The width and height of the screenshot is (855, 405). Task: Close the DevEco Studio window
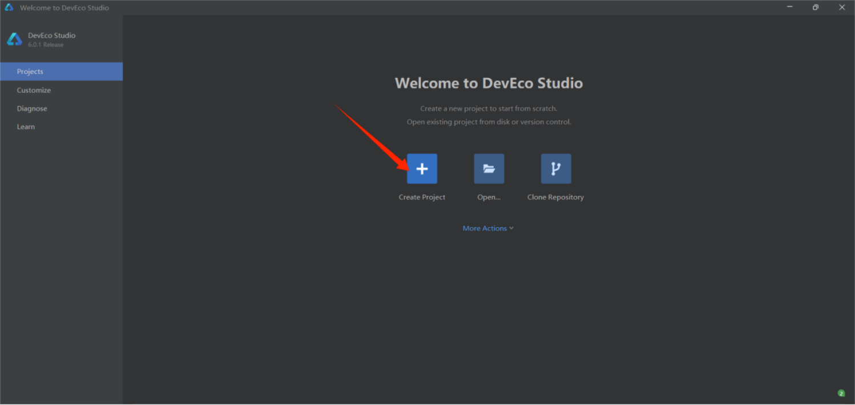[842, 7]
